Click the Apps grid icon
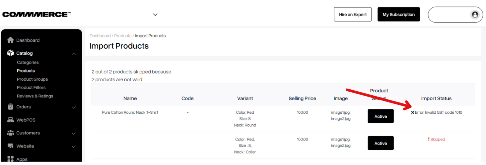Viewport: 486px width, 165px height. pyautogui.click(x=10, y=159)
